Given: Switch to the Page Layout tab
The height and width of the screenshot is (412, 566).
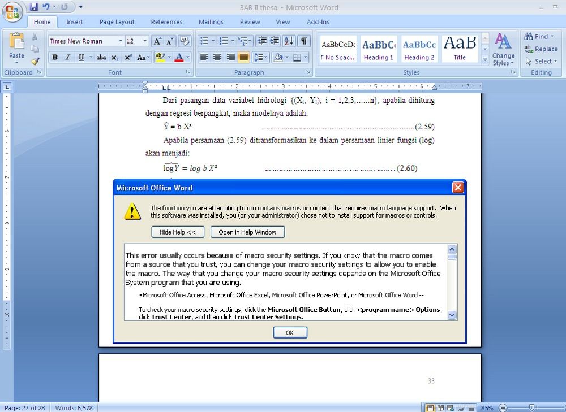Looking at the screenshot, I should pos(117,22).
